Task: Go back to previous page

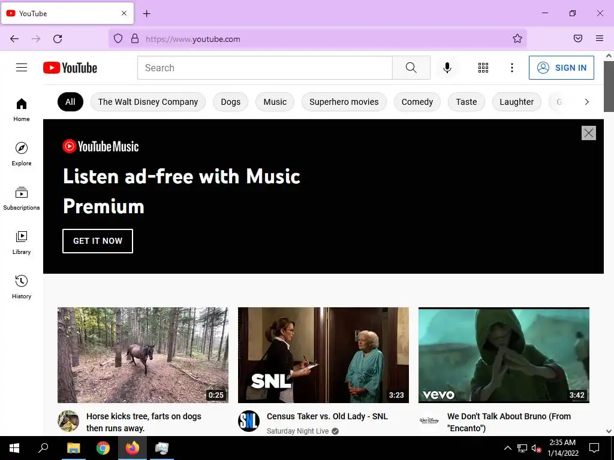Action: pos(14,39)
